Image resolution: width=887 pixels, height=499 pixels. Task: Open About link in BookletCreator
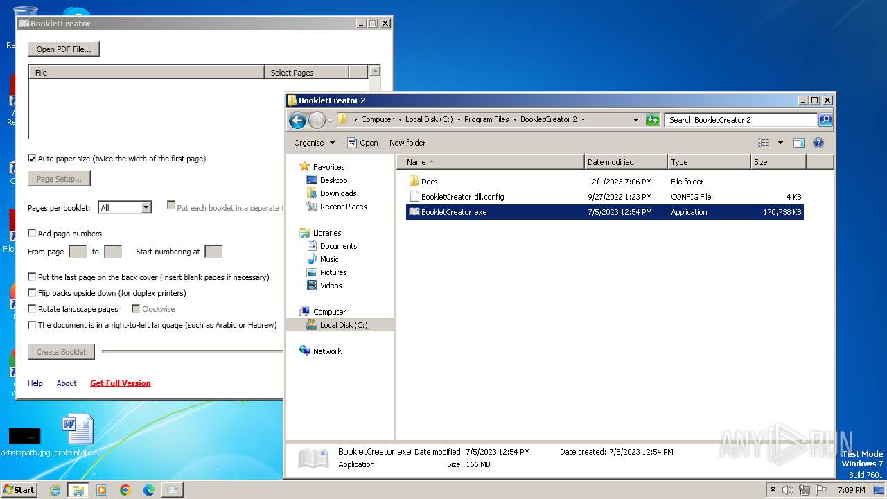[x=67, y=383]
